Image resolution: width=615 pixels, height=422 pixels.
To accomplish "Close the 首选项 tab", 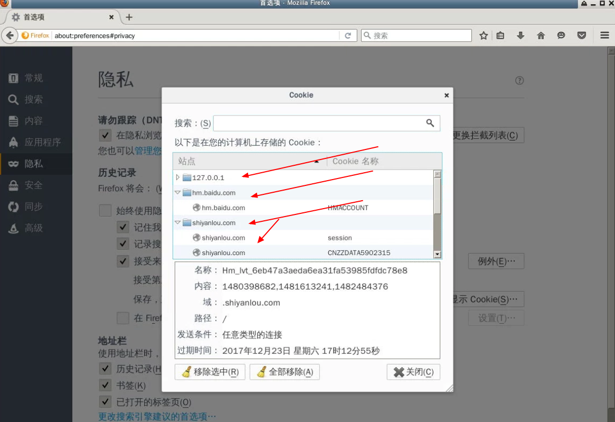I will (x=111, y=17).
